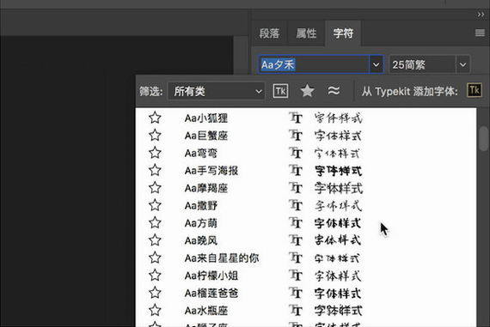Click the Aa夕禾 font name field
The width and height of the screenshot is (490, 327).
pyautogui.click(x=314, y=64)
